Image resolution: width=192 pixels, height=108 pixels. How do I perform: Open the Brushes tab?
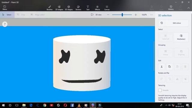point(49,8)
